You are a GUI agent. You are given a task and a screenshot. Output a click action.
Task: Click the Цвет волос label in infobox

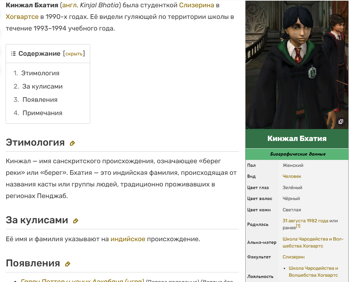pos(260,199)
